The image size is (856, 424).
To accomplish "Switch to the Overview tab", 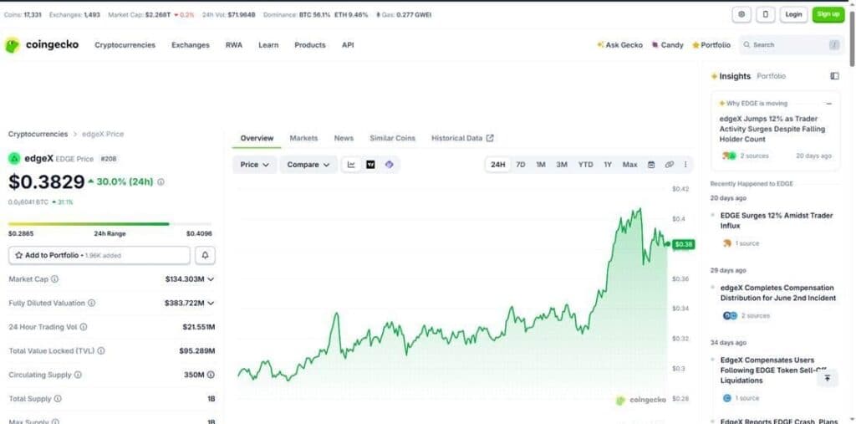I will pos(257,138).
